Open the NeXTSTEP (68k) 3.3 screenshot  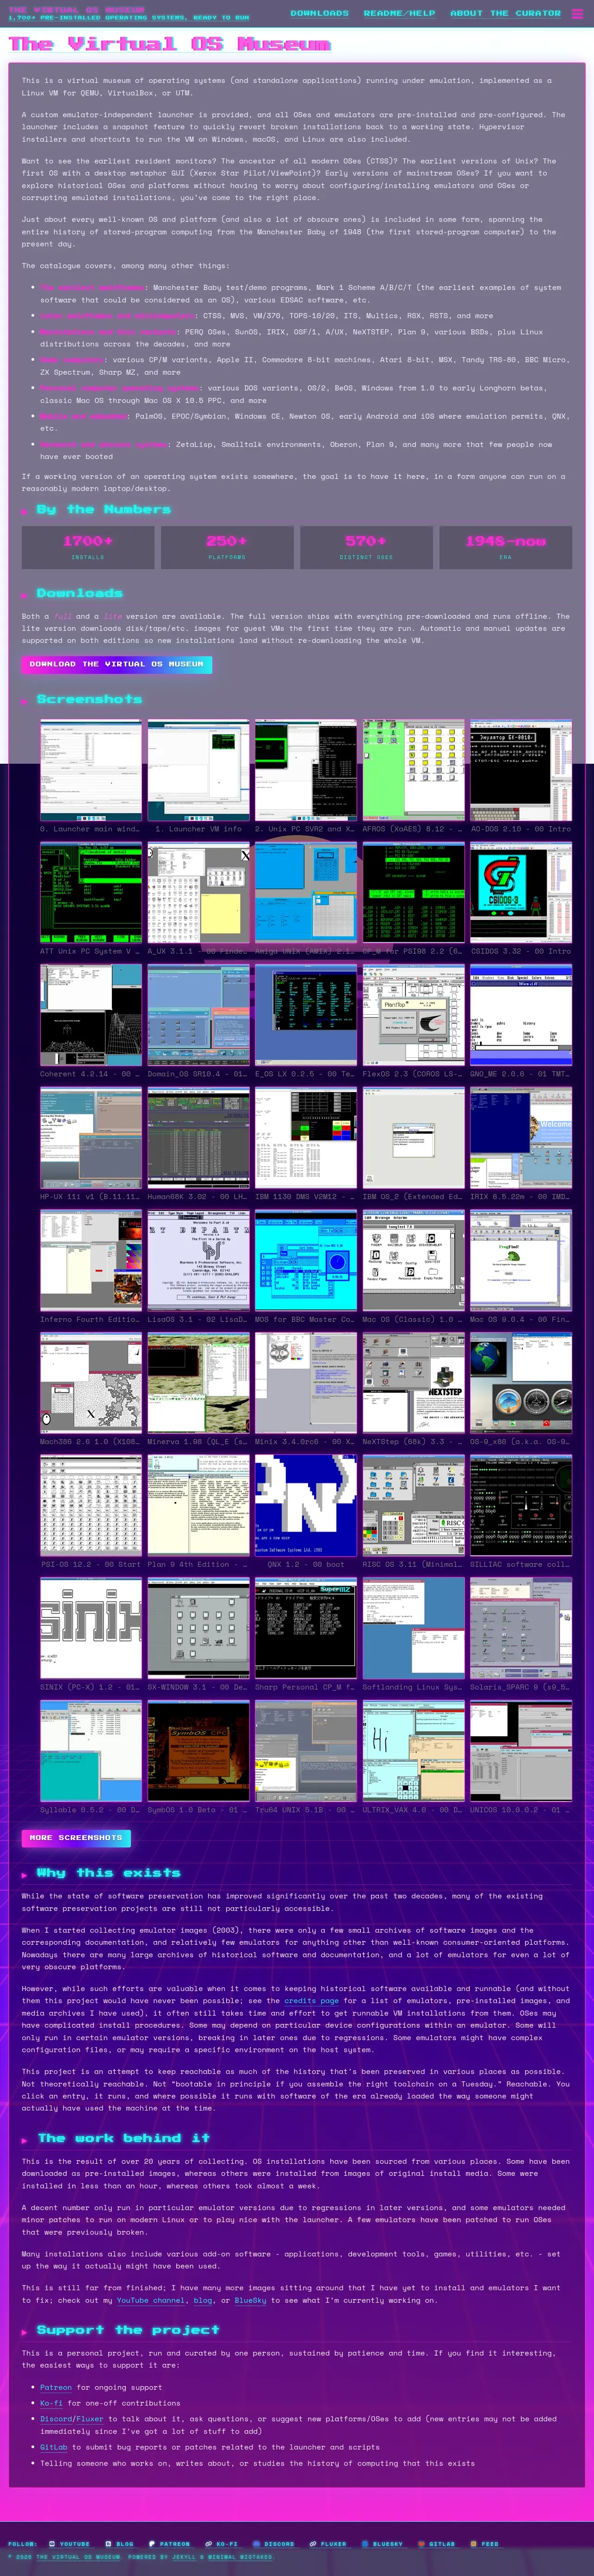click(413, 1384)
